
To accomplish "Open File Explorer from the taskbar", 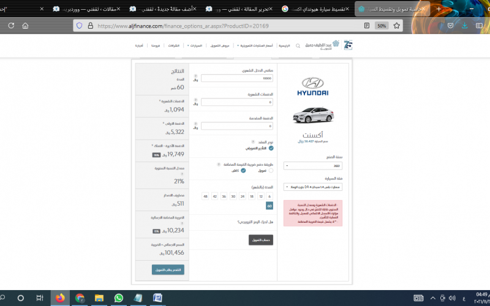I will (x=99, y=298).
